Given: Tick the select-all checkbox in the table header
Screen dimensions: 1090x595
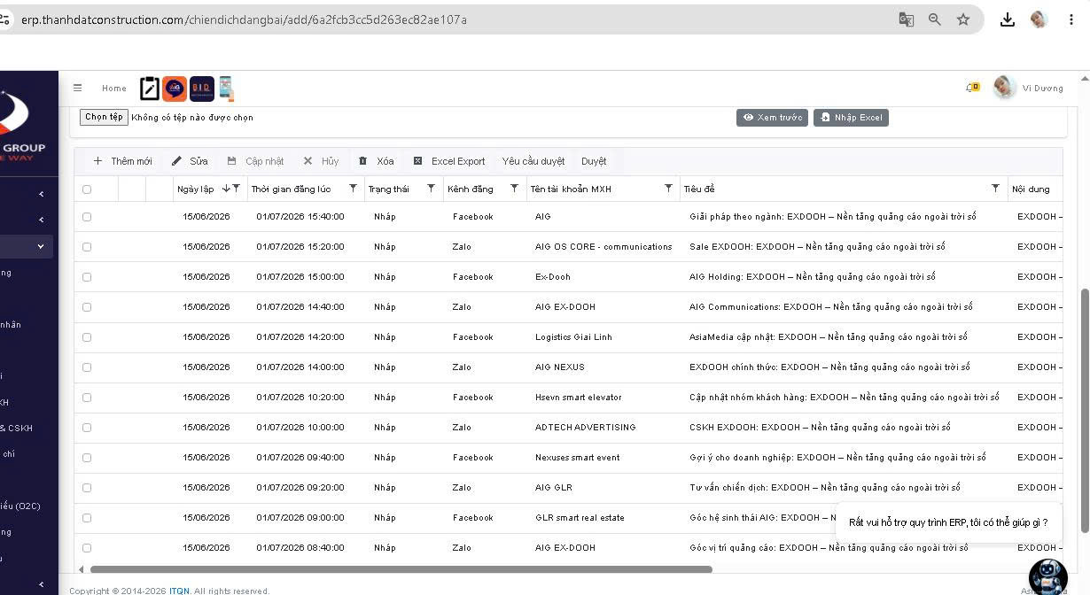Looking at the screenshot, I should [87, 189].
